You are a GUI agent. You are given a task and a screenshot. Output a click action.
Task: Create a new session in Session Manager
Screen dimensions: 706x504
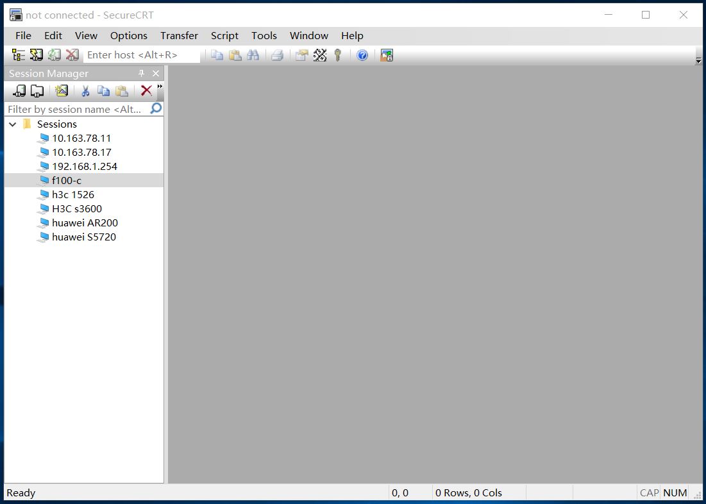[x=61, y=91]
